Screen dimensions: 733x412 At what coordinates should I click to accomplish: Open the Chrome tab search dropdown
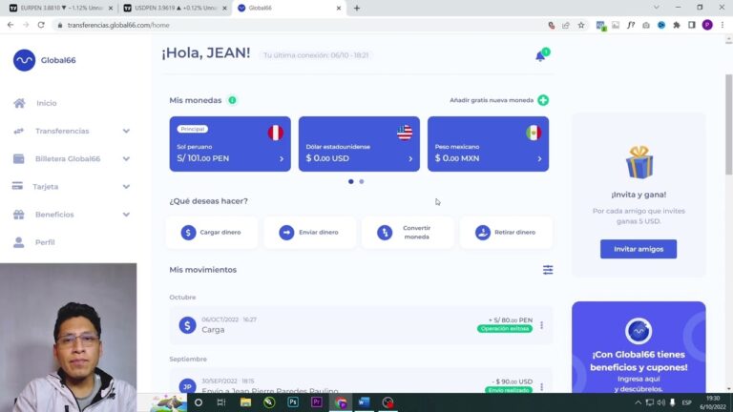[x=657, y=8]
